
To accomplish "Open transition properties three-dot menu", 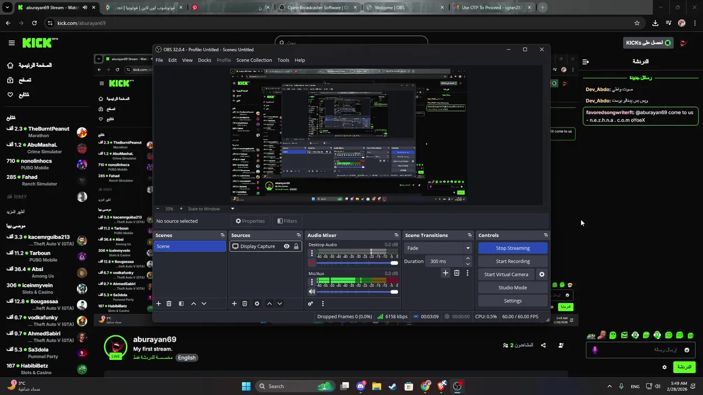I will (x=467, y=273).
